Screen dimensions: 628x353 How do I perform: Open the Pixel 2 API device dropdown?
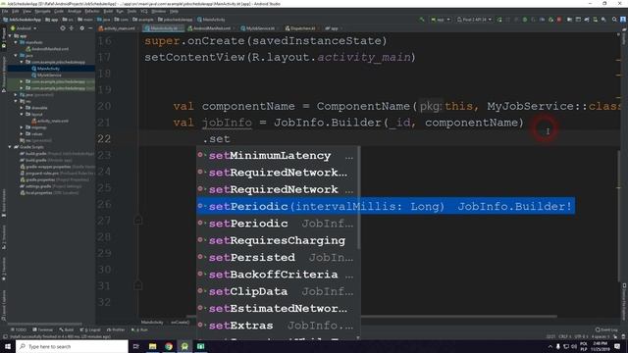(x=474, y=20)
